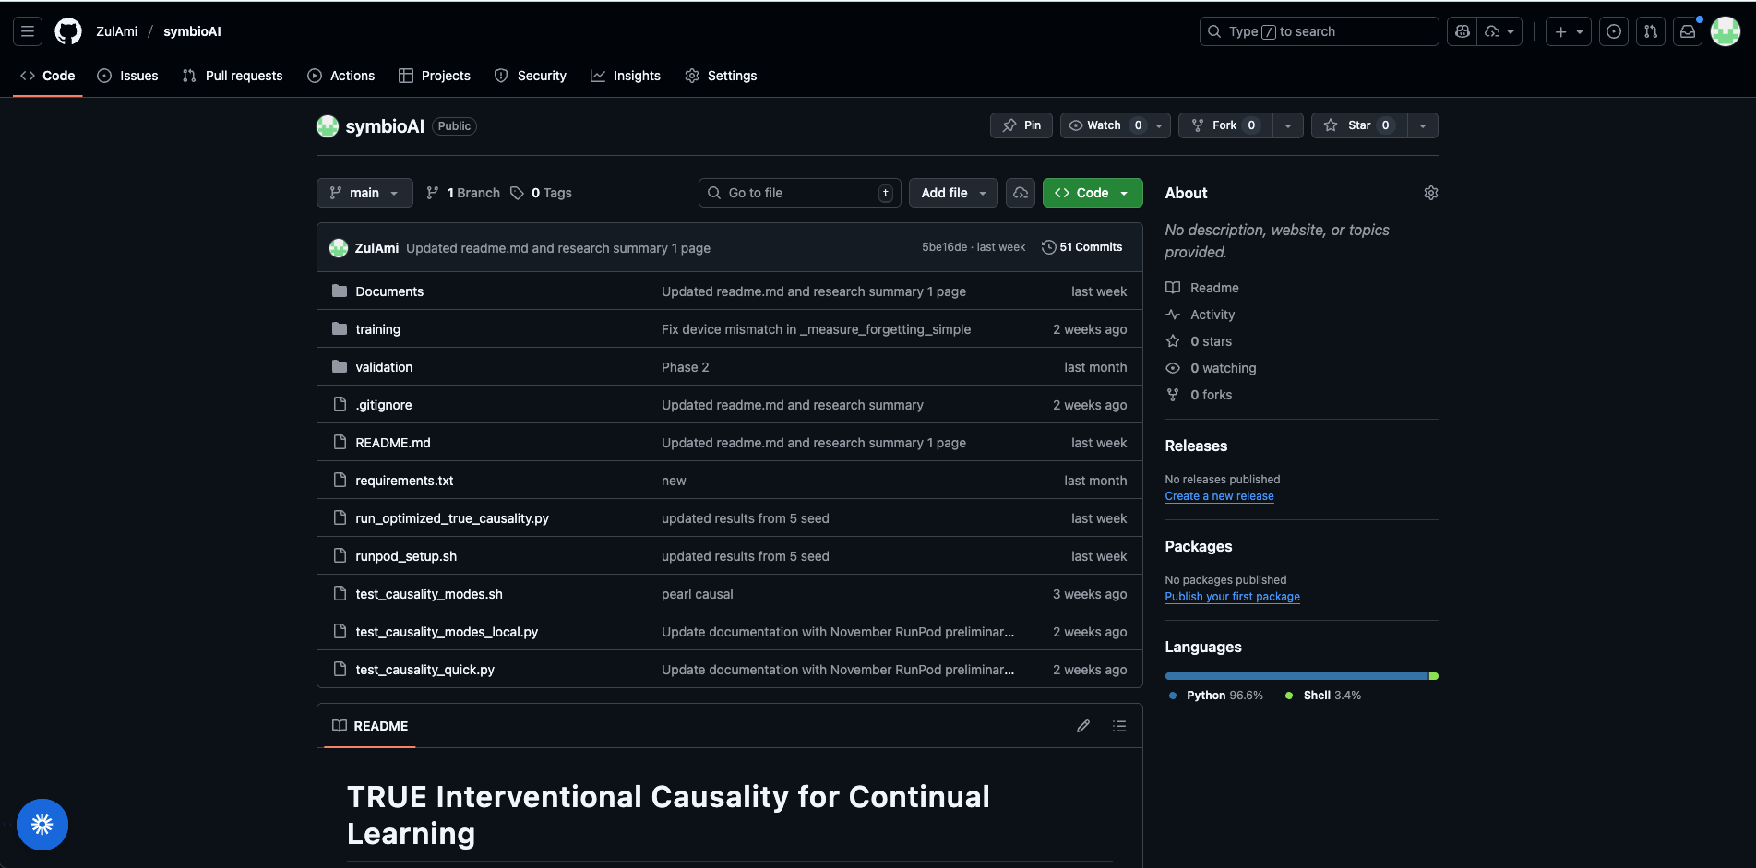Open the README outline list icon
Viewport: 1756px width, 868px height.
[x=1119, y=726]
